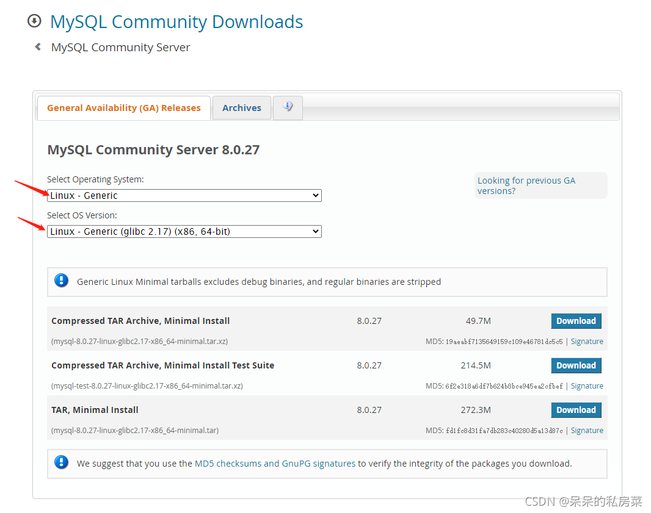Click TAR, Minimal Install row title
The height and width of the screenshot is (513, 651).
pos(95,410)
